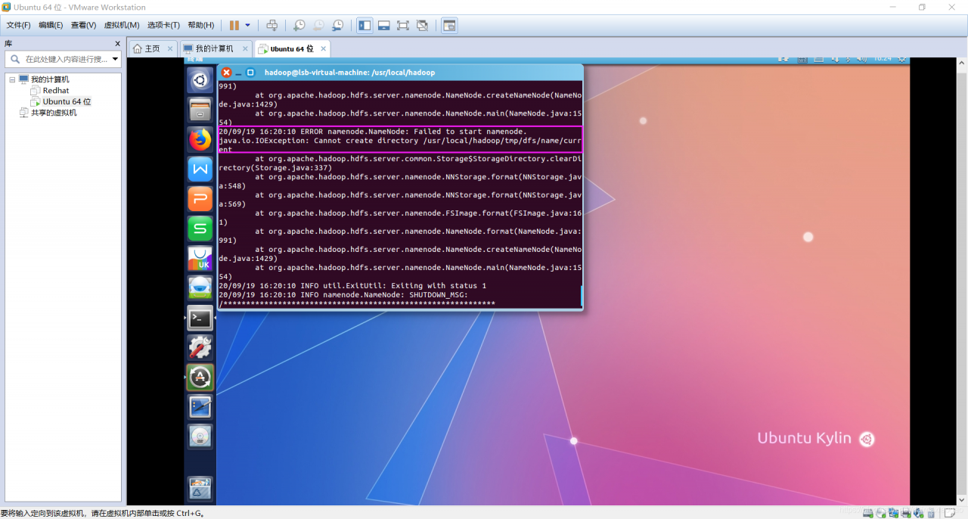Screen dimensions: 968x519
Task: Open the library search filter dropdown
Action: (115, 59)
